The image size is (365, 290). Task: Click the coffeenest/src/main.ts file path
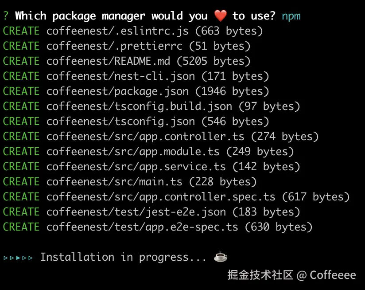tap(114, 182)
